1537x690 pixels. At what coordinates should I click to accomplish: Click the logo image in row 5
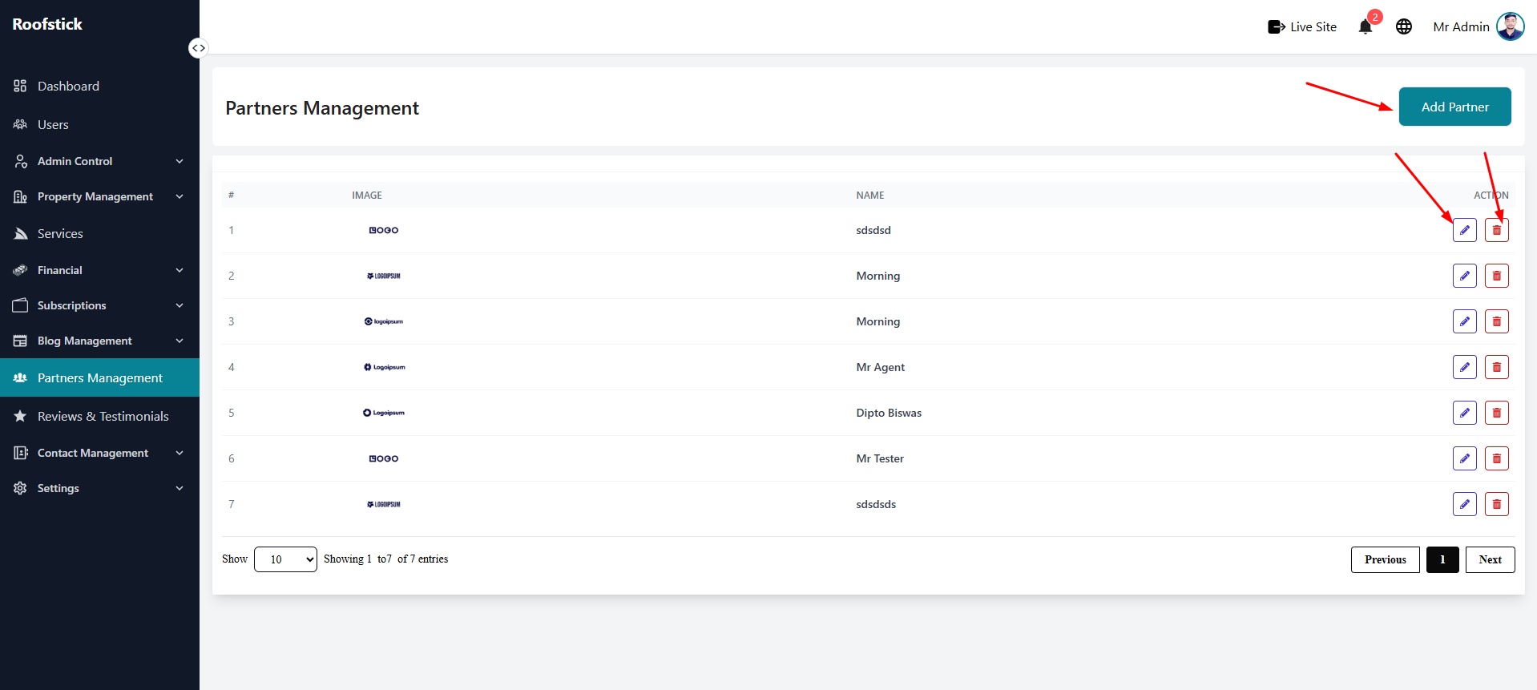coord(384,413)
